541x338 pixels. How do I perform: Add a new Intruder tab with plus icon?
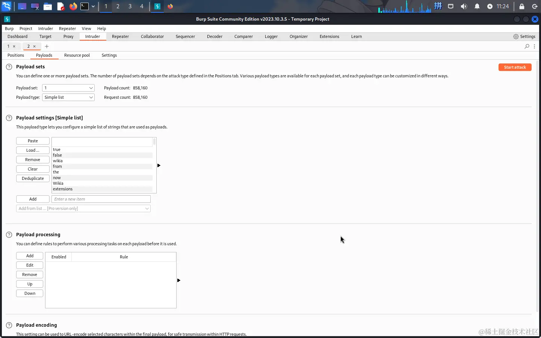pos(47,47)
